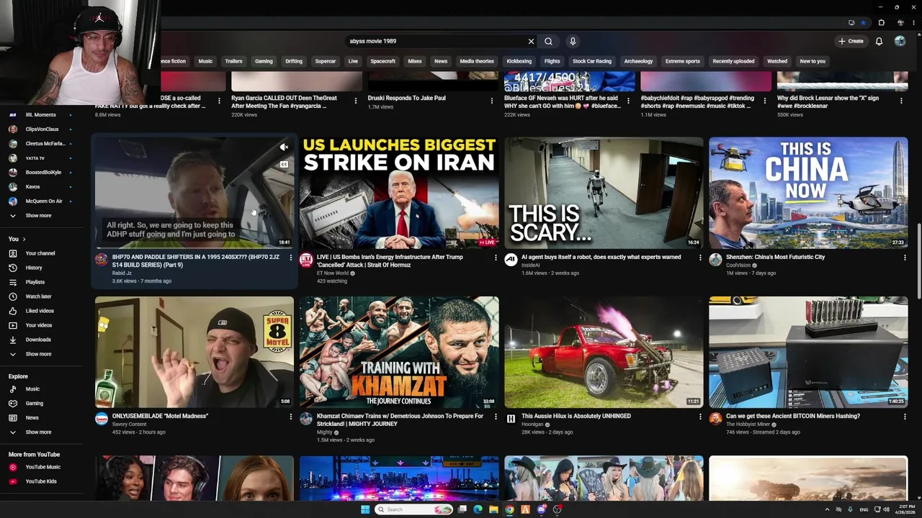Unmute the Rabid Jz preview video

click(284, 147)
